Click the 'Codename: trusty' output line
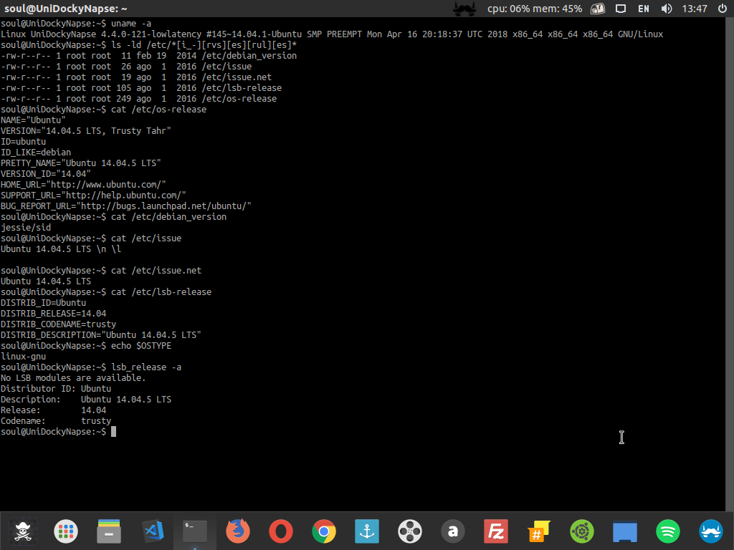 click(x=56, y=421)
